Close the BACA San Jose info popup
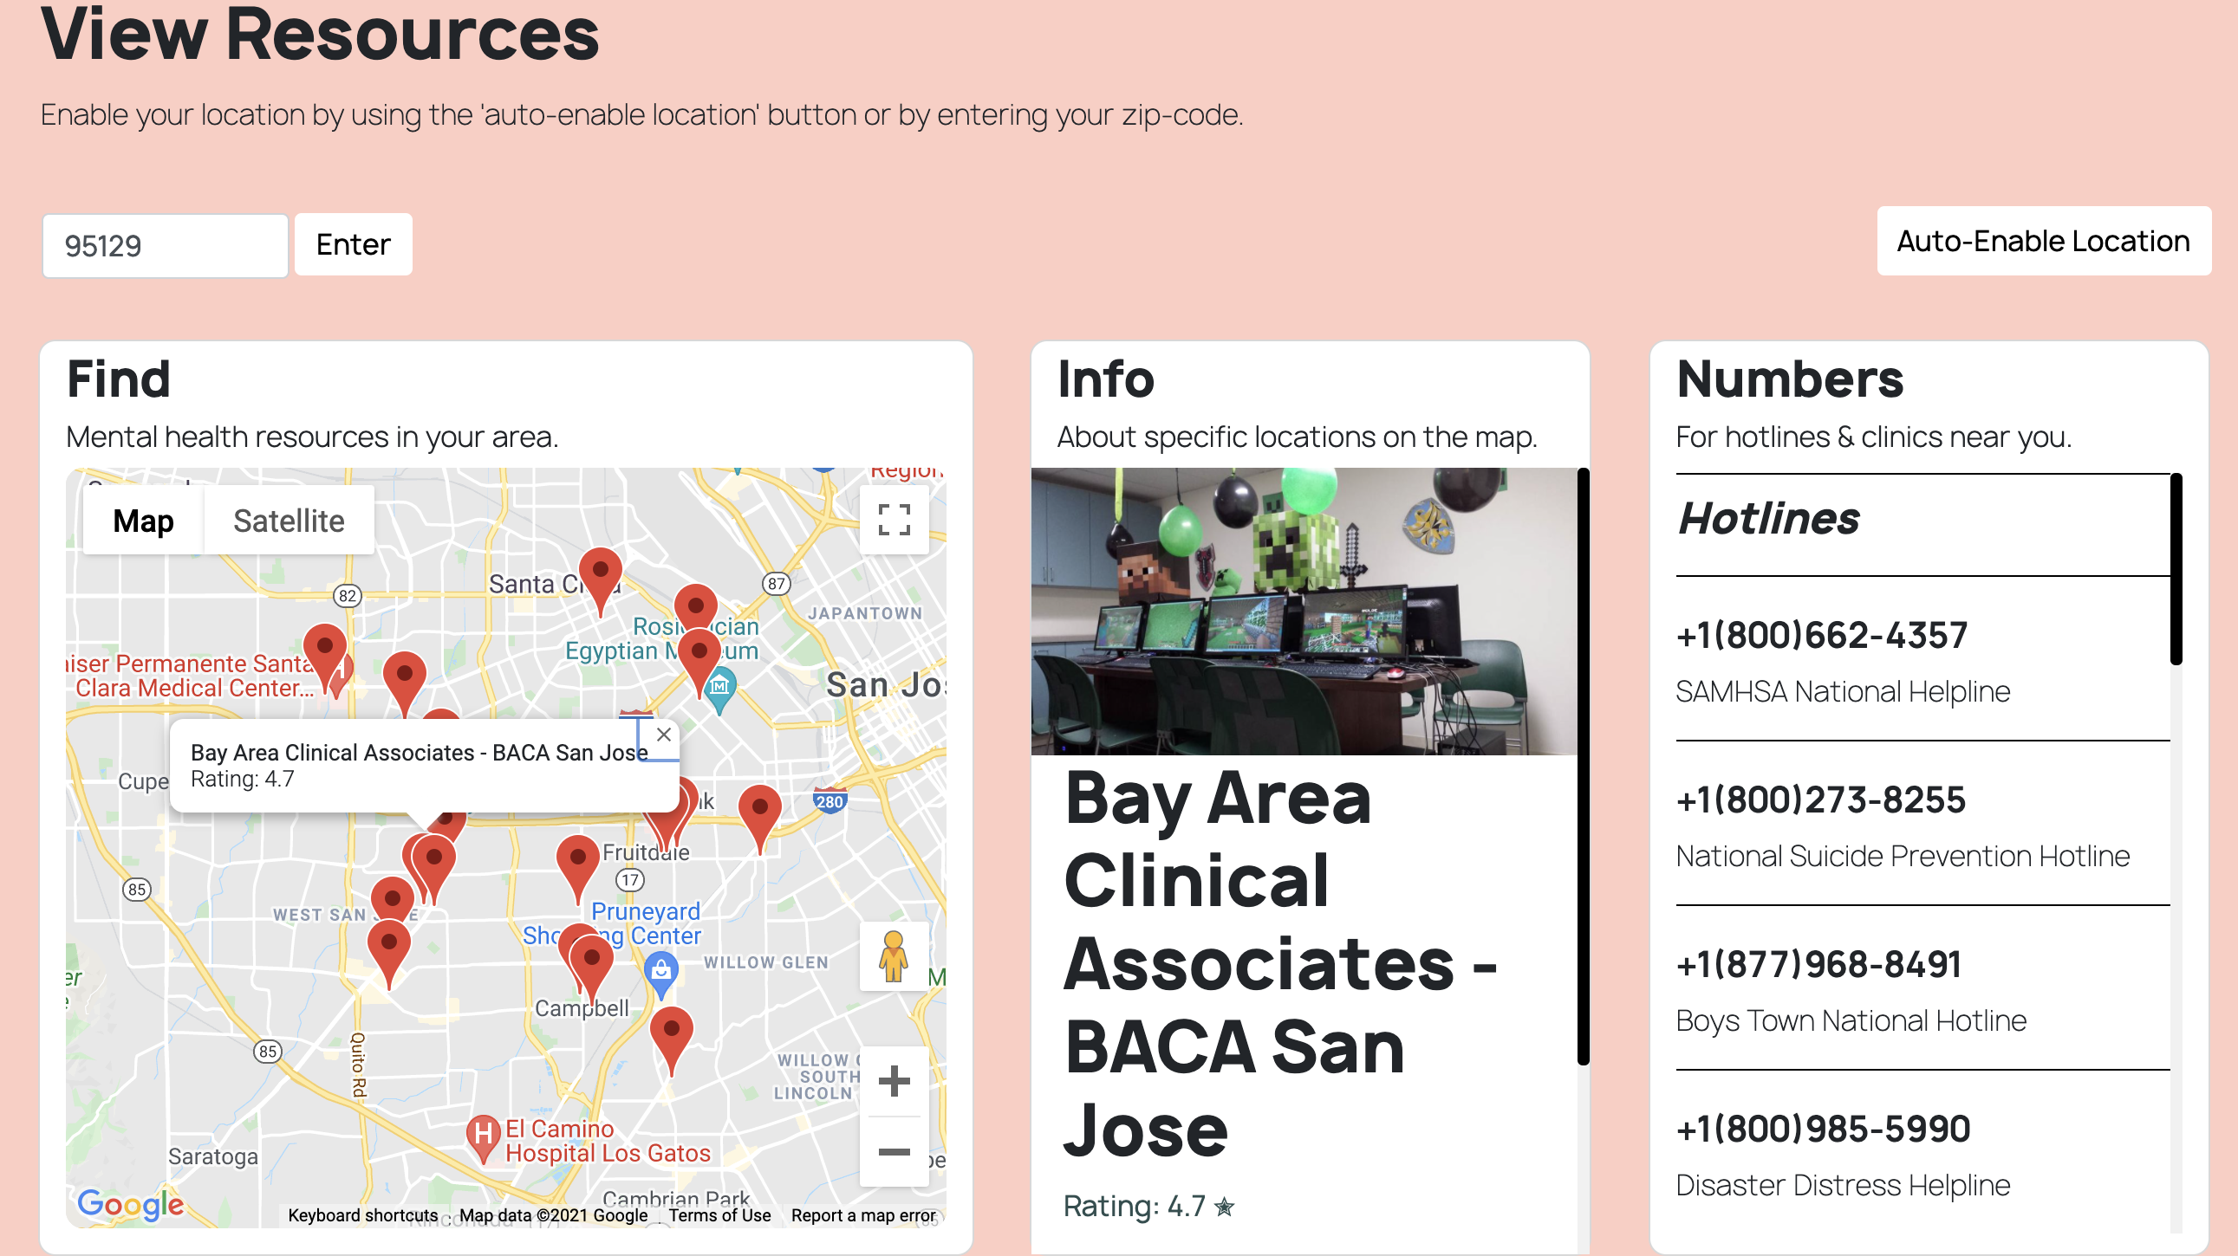The height and width of the screenshot is (1256, 2238). [664, 735]
